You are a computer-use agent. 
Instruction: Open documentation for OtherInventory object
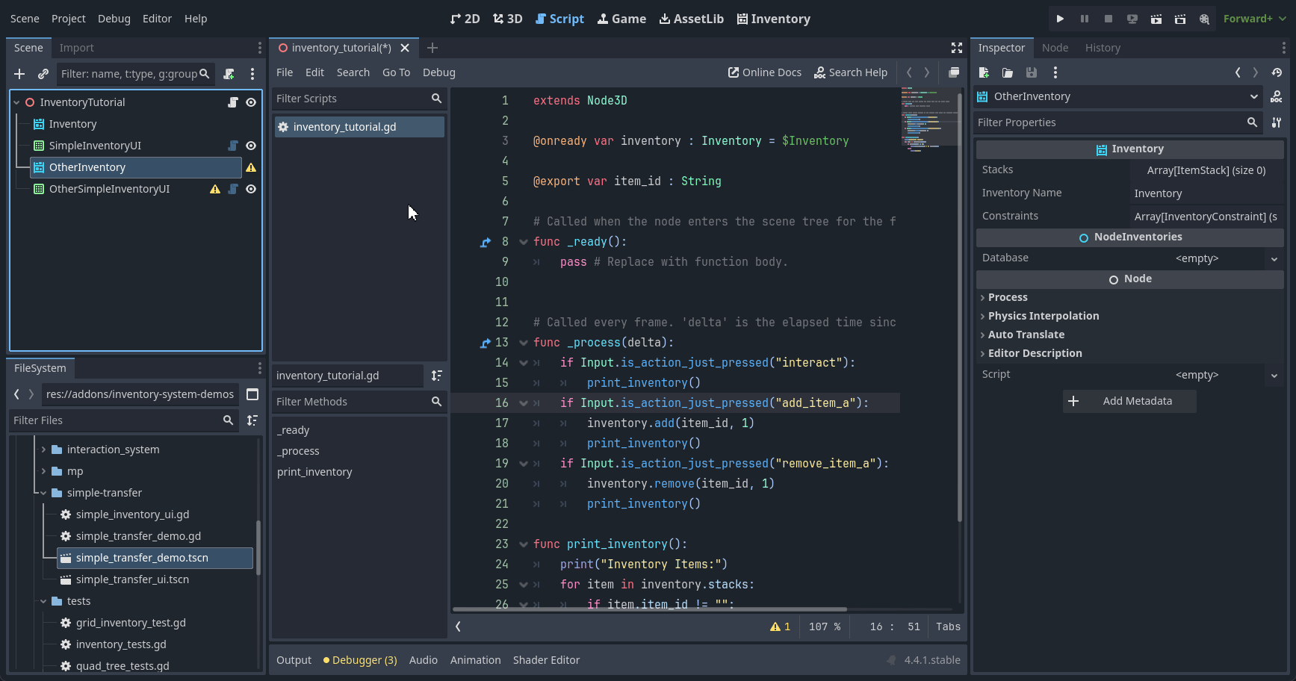coord(1276,96)
